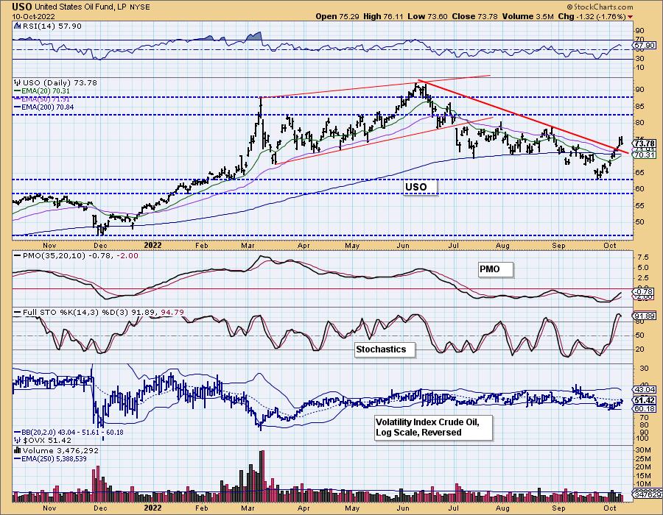Click the 51.42 OVX value tag on the axis
Screen dimensions: 663x515
coord(645,400)
